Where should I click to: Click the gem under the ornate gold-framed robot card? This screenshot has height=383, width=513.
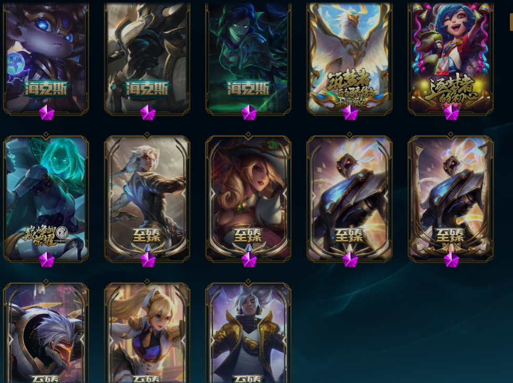coord(451,260)
